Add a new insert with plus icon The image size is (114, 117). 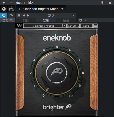pyautogui.click(x=11, y=3)
